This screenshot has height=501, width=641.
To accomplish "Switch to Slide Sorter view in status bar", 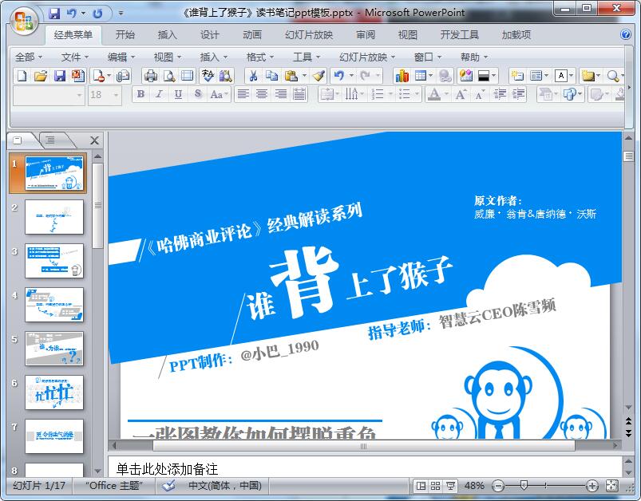I will click(435, 486).
